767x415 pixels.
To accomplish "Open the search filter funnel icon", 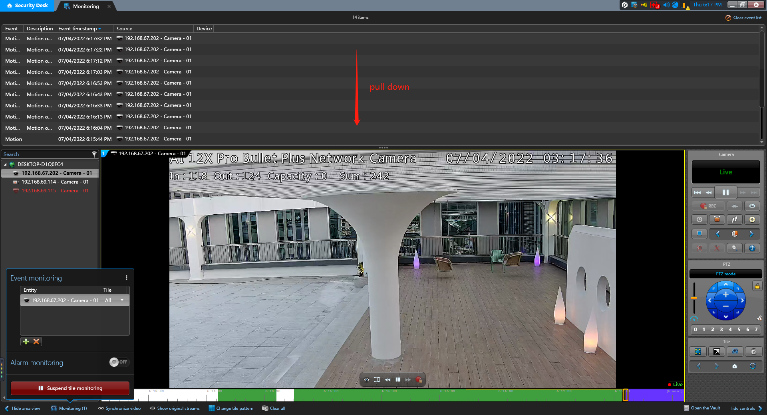I will (x=94, y=154).
